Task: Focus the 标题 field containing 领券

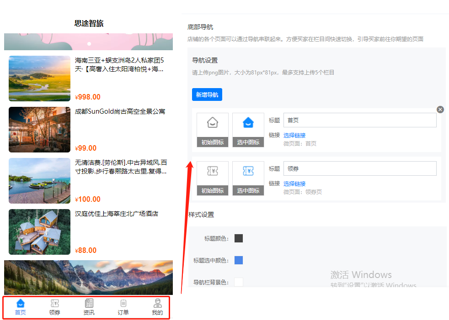Action: click(360, 168)
